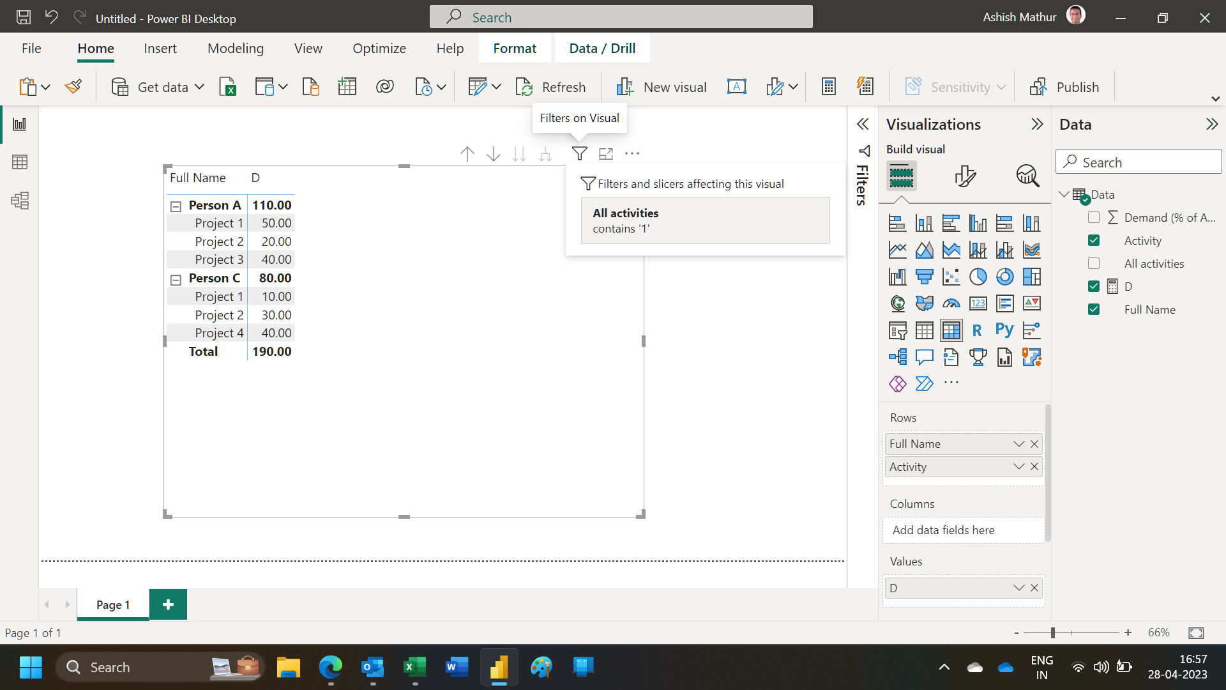Click the fields Search box in Data pane
The width and height of the screenshot is (1226, 690).
click(1139, 162)
